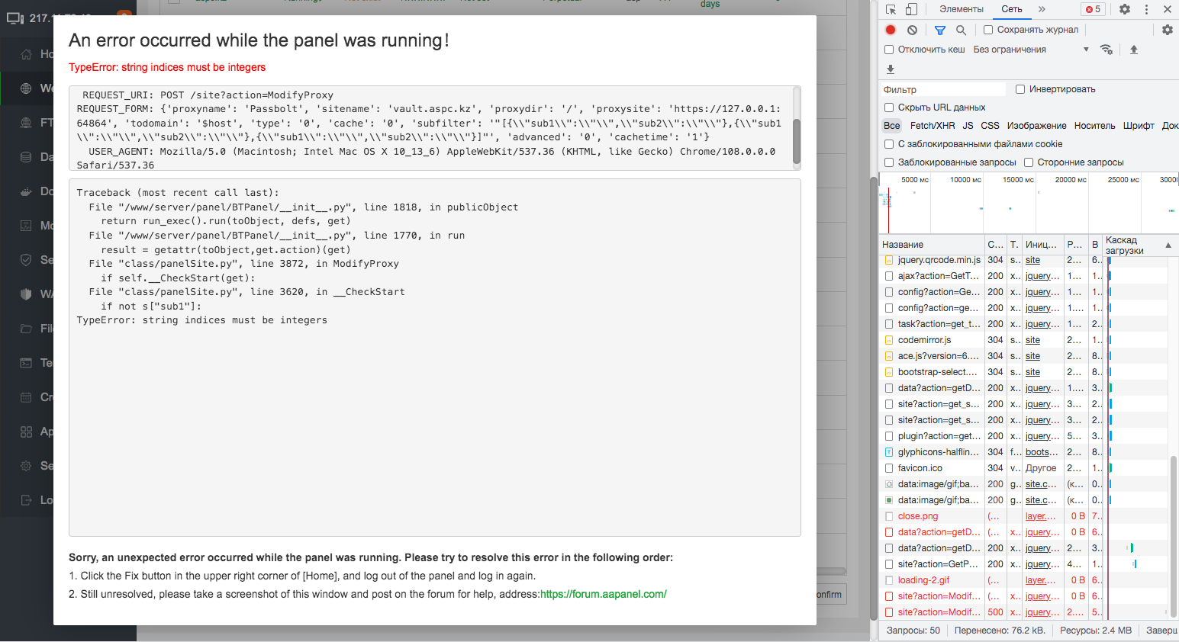Type in the 'Фильтр' input field
The width and height of the screenshot is (1179, 642).
[942, 89]
